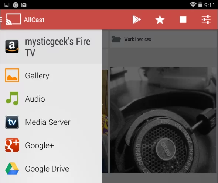The image size is (218, 183).
Task: Tap the battery status icon
Action: [x=200, y=5]
